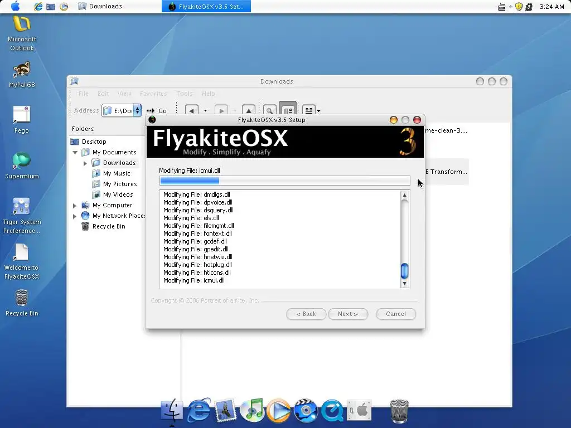The height and width of the screenshot is (428, 571).
Task: Click iTunes music note dock icon
Action: click(252, 410)
